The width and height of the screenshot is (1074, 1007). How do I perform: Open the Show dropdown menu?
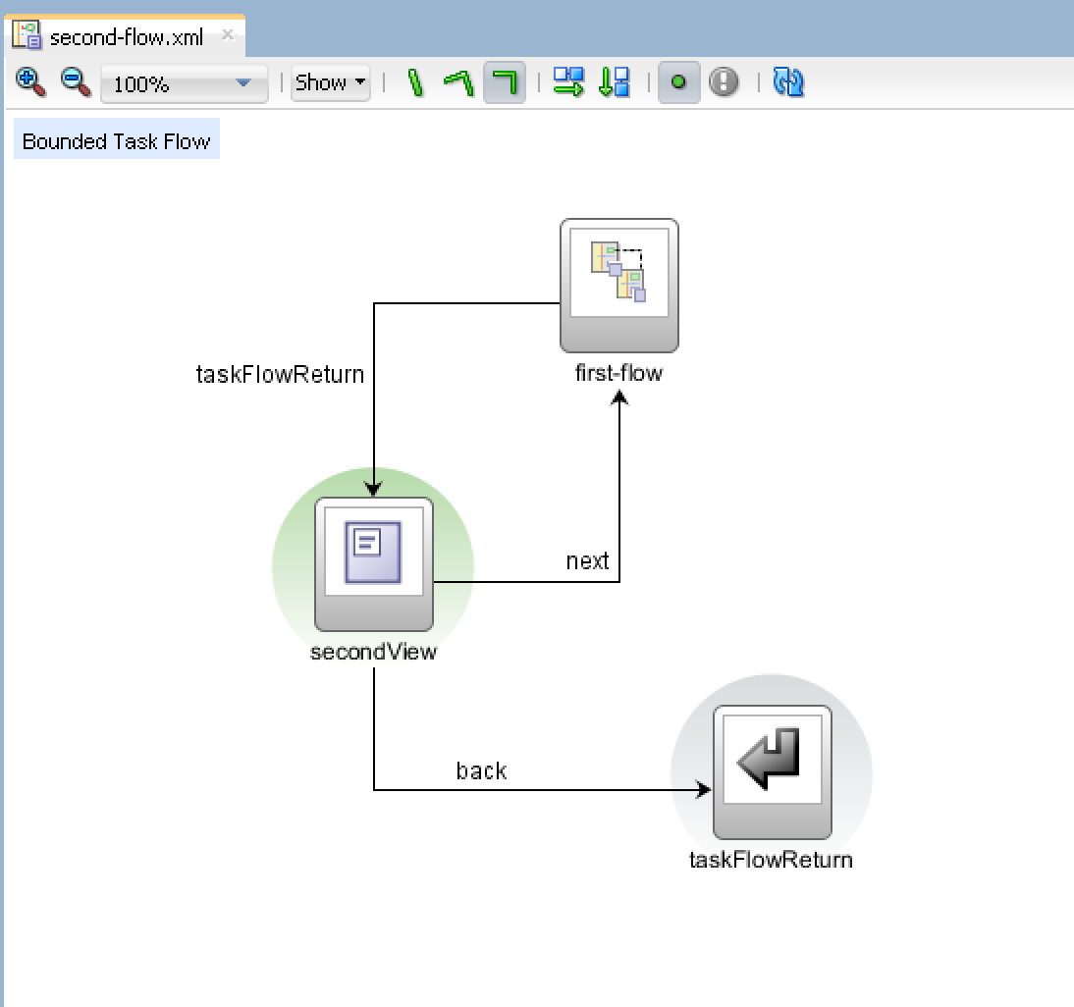coord(330,82)
